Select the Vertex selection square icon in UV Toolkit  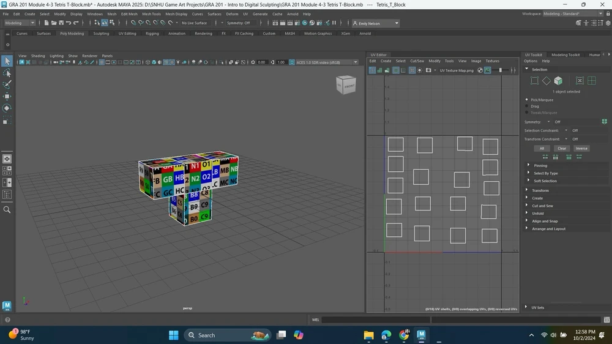point(534,80)
